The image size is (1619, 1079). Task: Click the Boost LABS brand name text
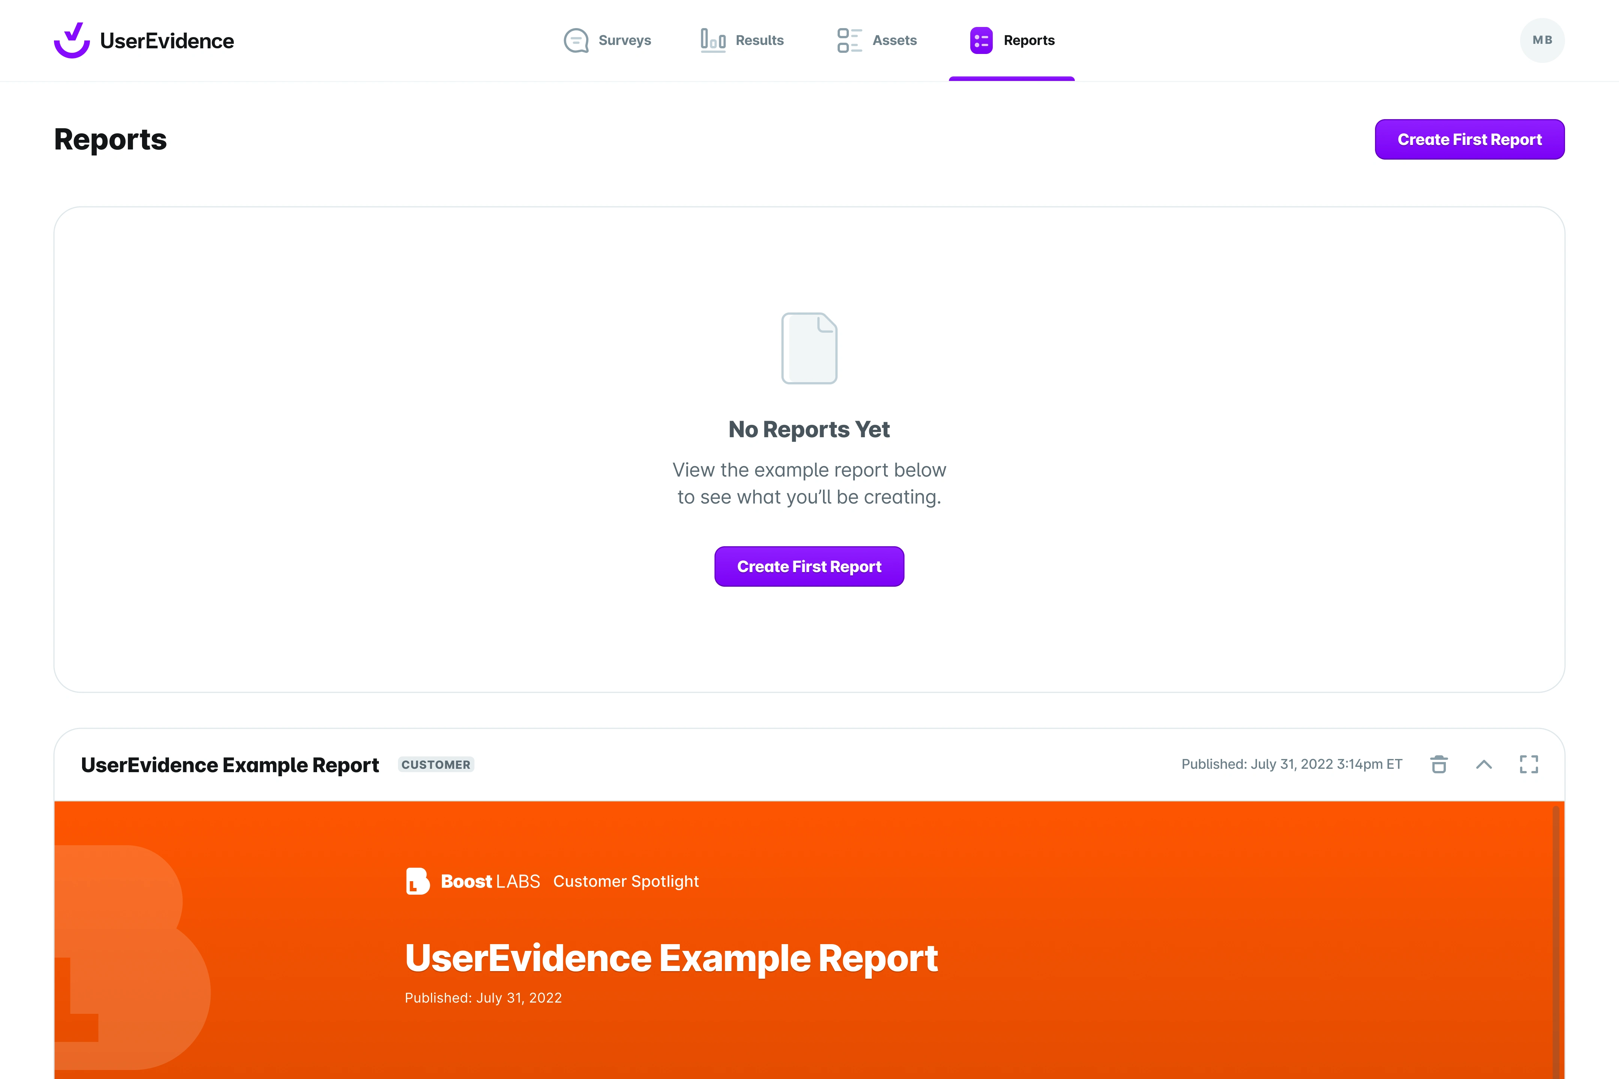coord(490,882)
